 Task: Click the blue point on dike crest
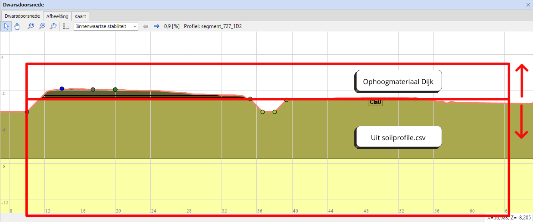pos(62,89)
